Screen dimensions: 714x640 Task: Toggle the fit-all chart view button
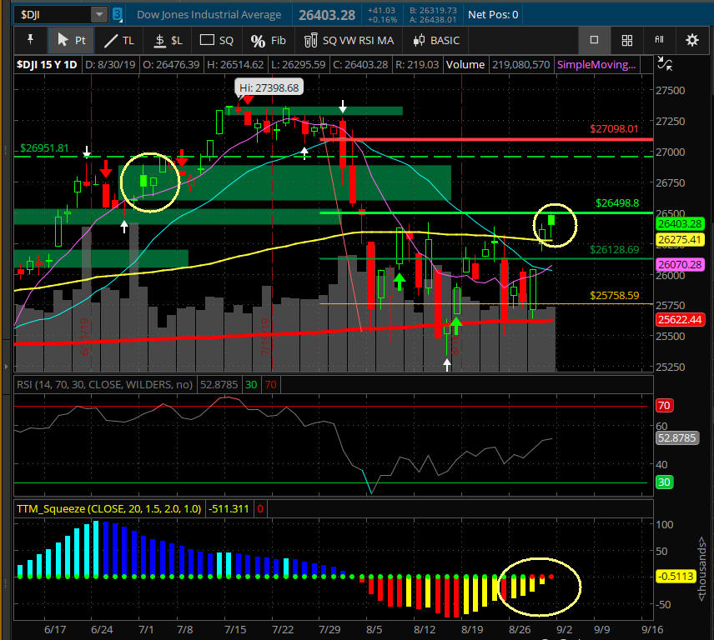[659, 40]
